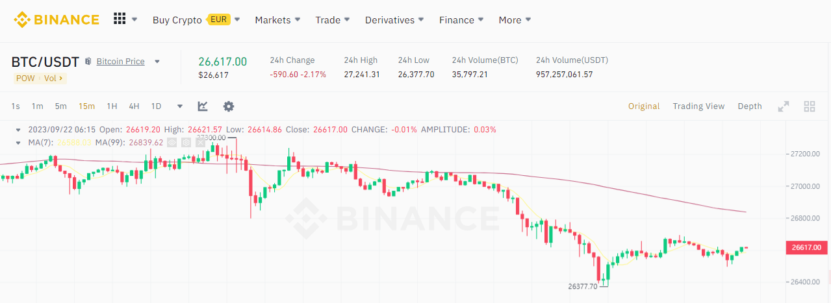Screen dimensions: 831x303
Task: Switch to the Original chart view
Action: coord(643,106)
